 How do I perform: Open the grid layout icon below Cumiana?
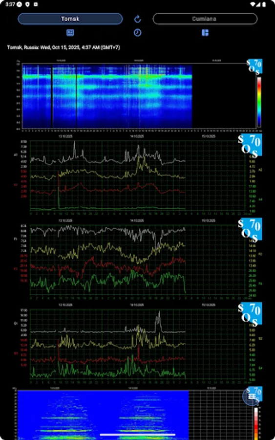pyautogui.click(x=205, y=33)
